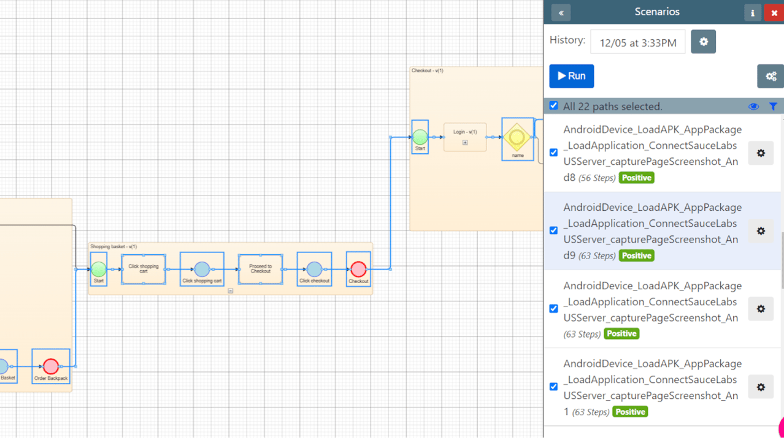This screenshot has width=784, height=440.
Task: Uncheck third path's checkbox ending in An
Action: [554, 308]
